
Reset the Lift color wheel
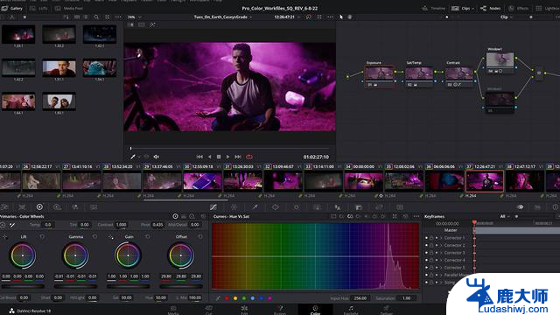(x=42, y=237)
